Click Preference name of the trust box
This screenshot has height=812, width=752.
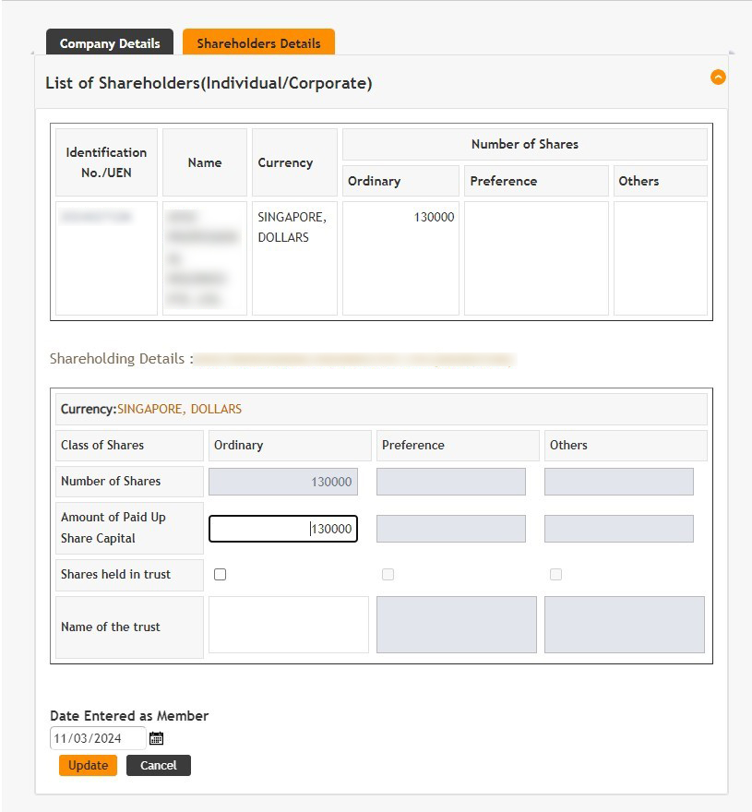[456, 625]
